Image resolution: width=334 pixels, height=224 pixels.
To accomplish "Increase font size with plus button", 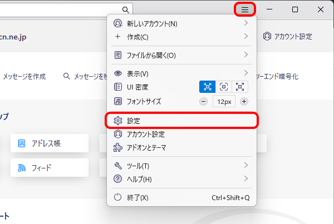I will pyautogui.click(x=244, y=102).
